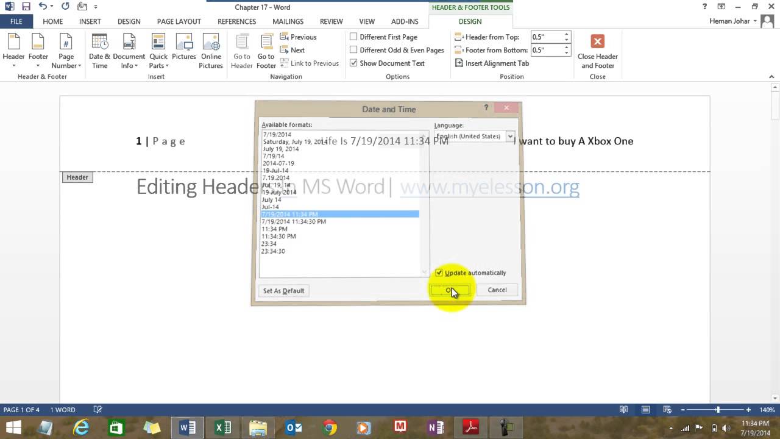Click Next in Navigation group
The image size is (780, 439).
pos(292,50)
